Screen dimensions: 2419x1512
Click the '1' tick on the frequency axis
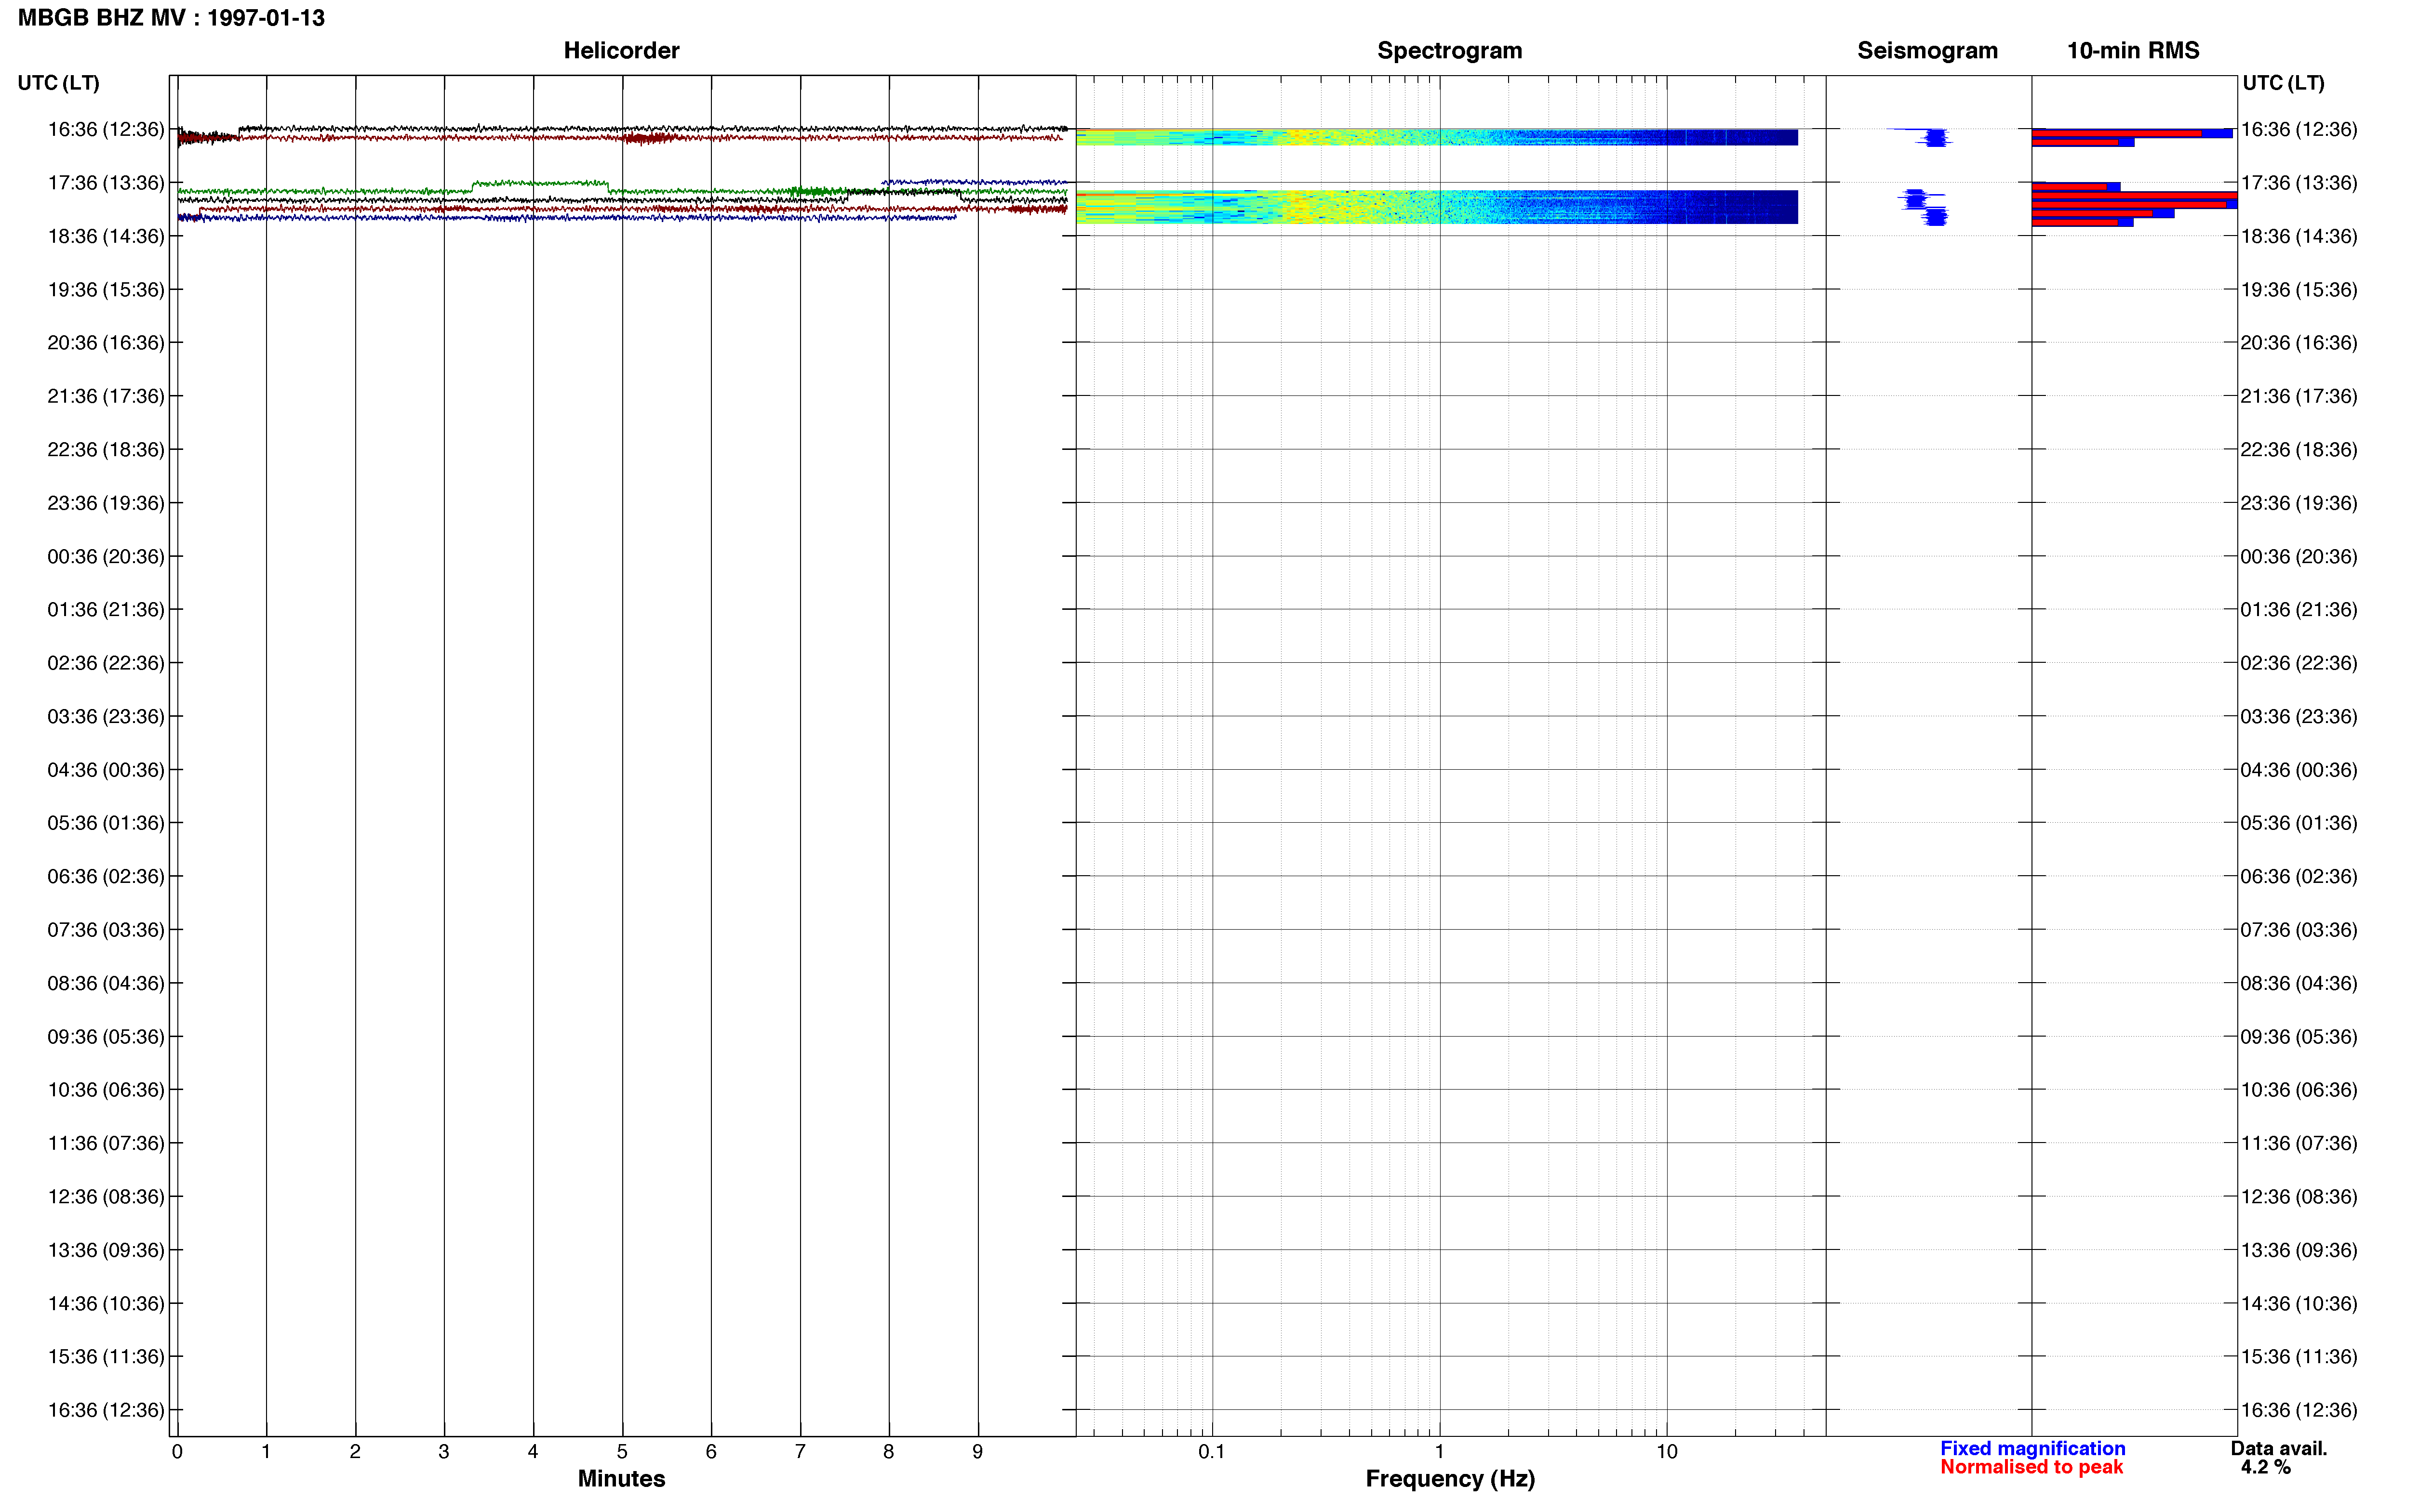1440,1452
